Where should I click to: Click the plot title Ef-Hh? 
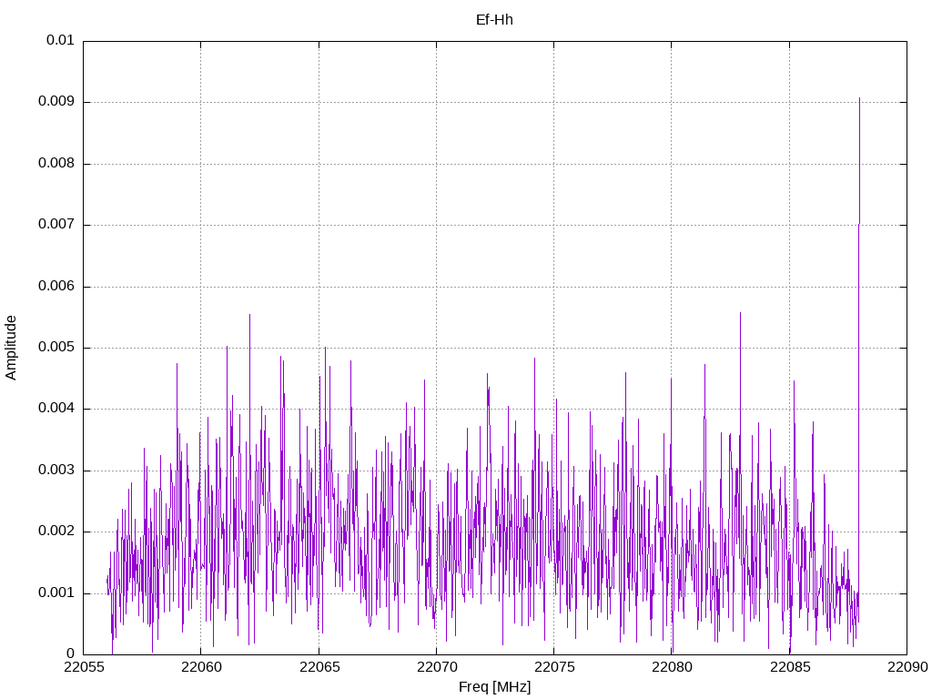[494, 19]
